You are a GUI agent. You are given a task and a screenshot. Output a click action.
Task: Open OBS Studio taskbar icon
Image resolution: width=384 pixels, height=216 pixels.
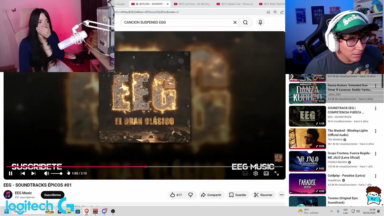click(113, 211)
